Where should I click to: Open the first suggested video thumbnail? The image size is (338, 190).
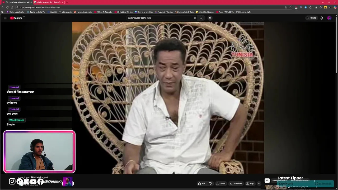point(276,187)
